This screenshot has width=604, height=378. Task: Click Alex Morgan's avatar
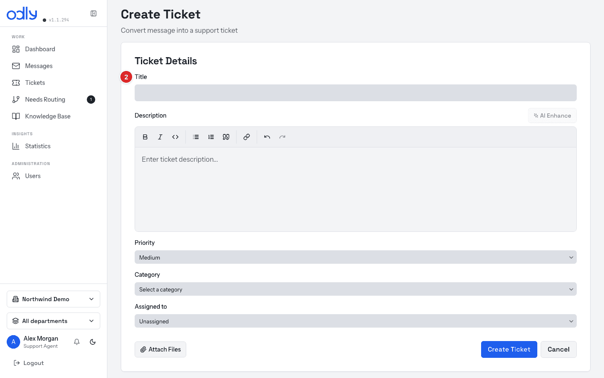pos(13,342)
